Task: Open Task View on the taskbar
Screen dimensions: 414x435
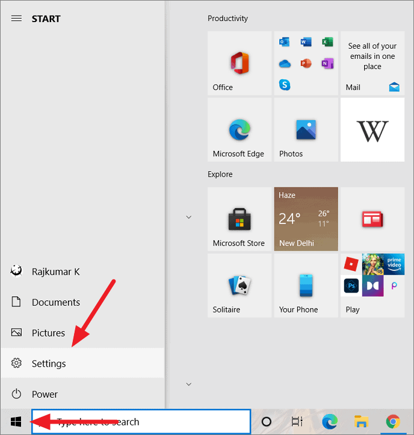Action: [x=297, y=422]
